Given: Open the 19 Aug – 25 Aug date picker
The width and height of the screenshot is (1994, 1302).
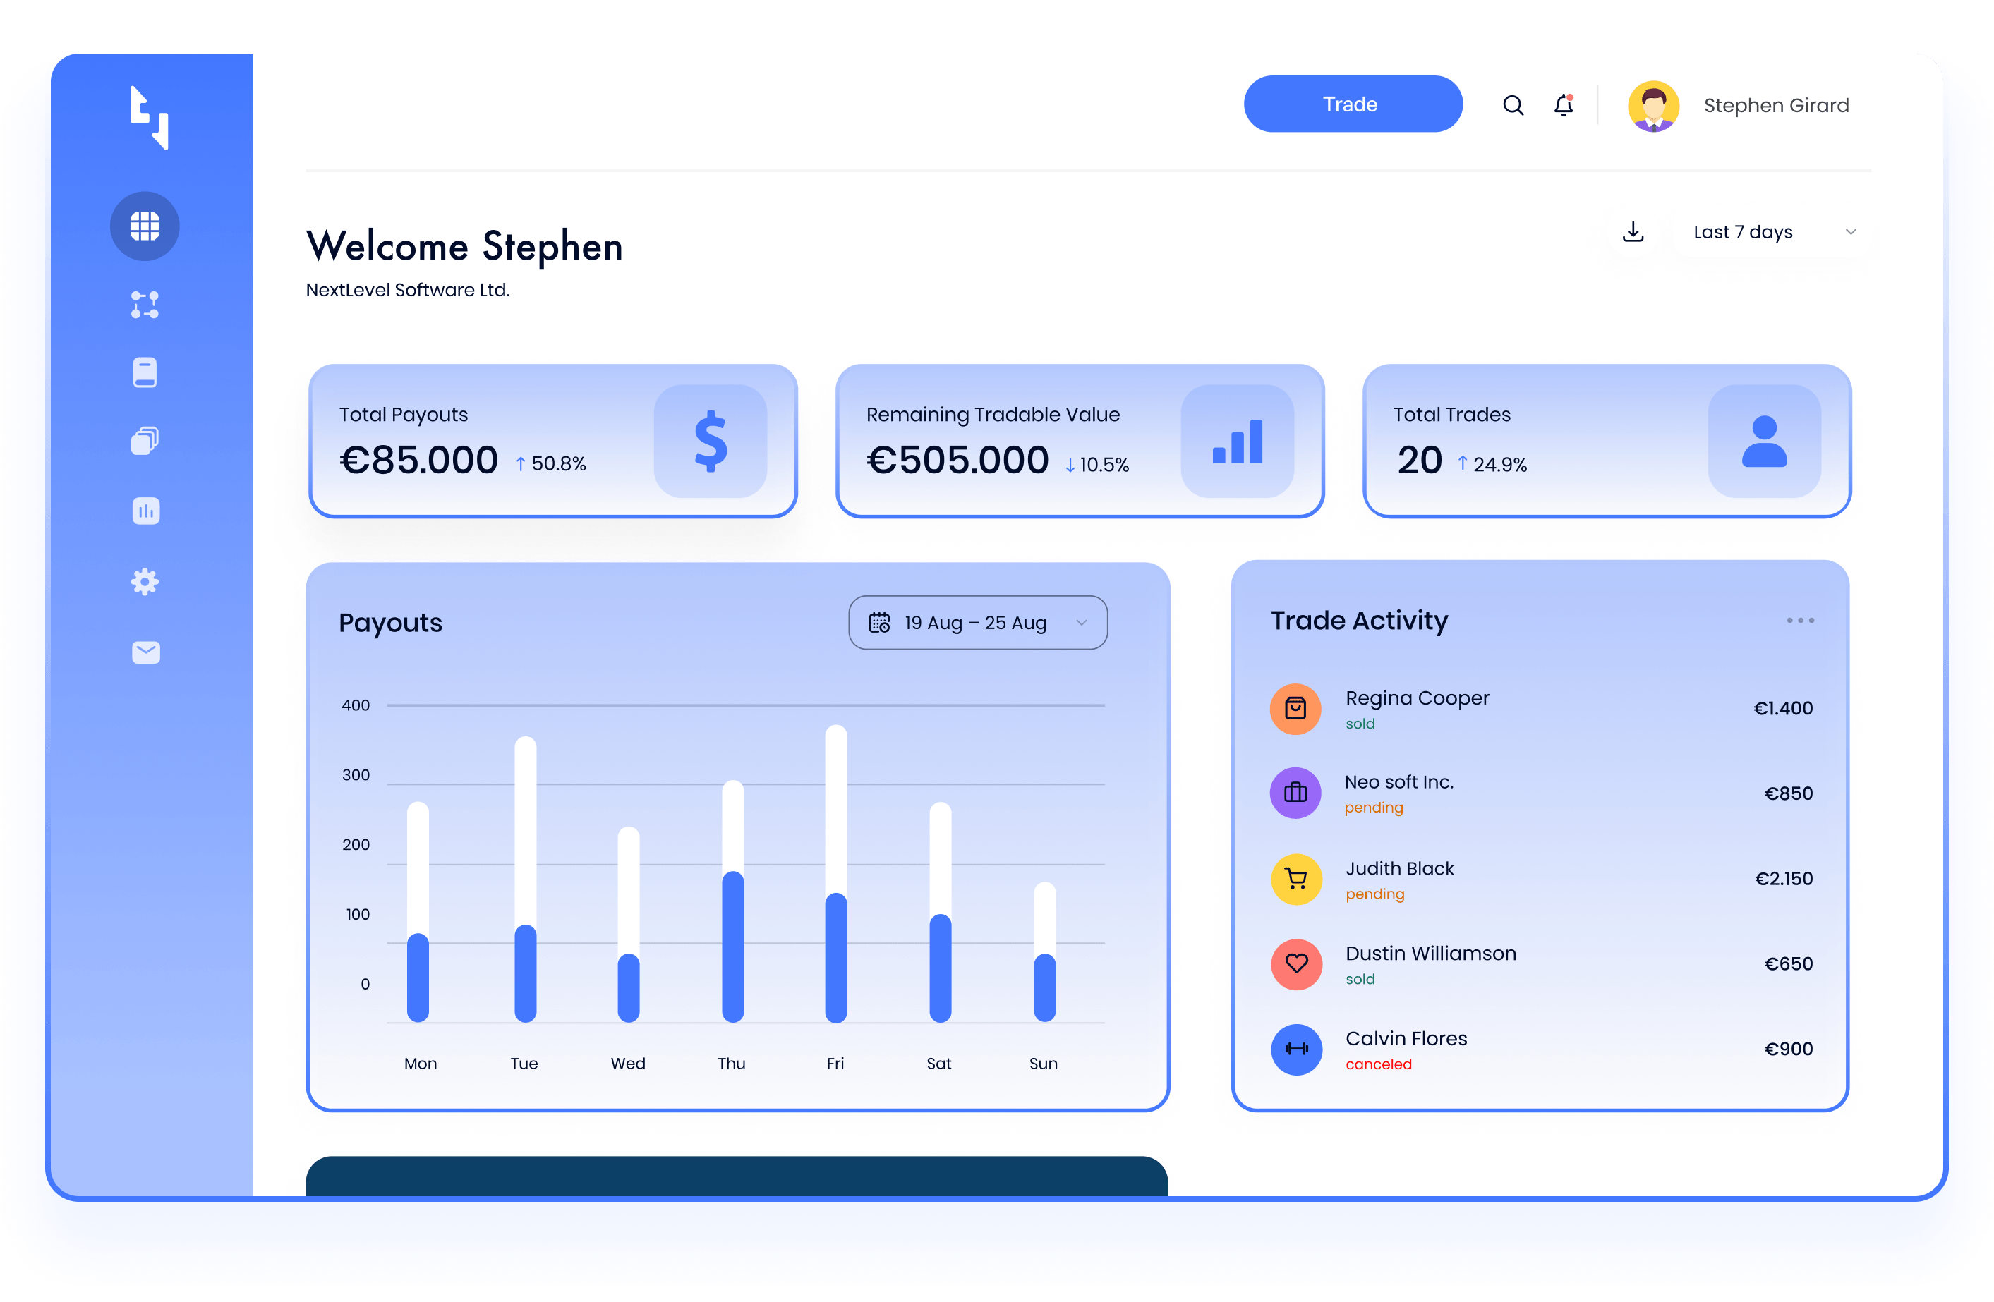Looking at the screenshot, I should click(977, 622).
